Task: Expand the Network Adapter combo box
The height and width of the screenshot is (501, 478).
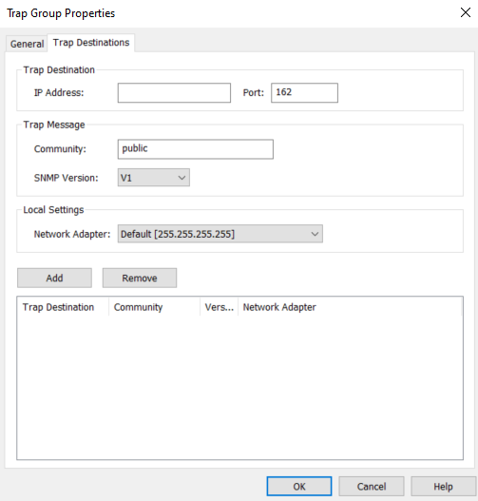Action: 220,234
